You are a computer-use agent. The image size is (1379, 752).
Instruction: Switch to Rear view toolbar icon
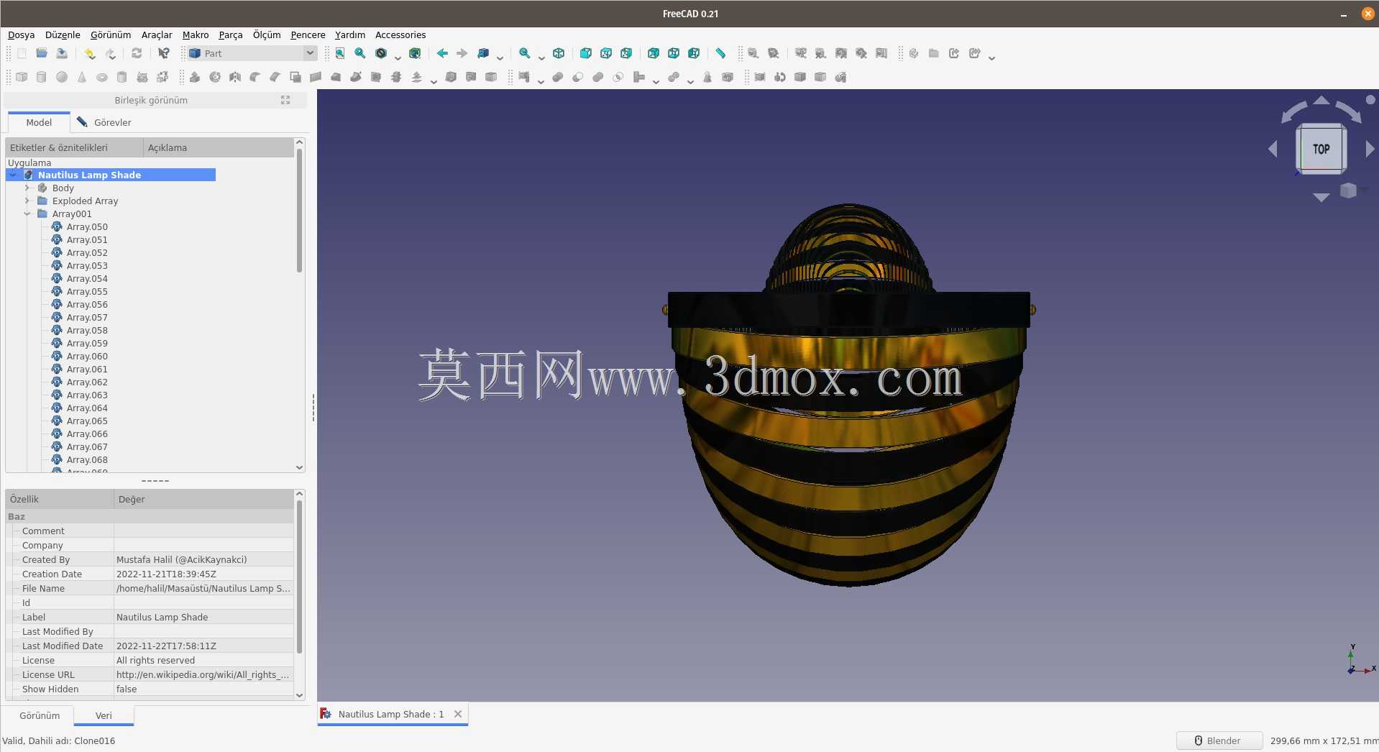(x=654, y=53)
